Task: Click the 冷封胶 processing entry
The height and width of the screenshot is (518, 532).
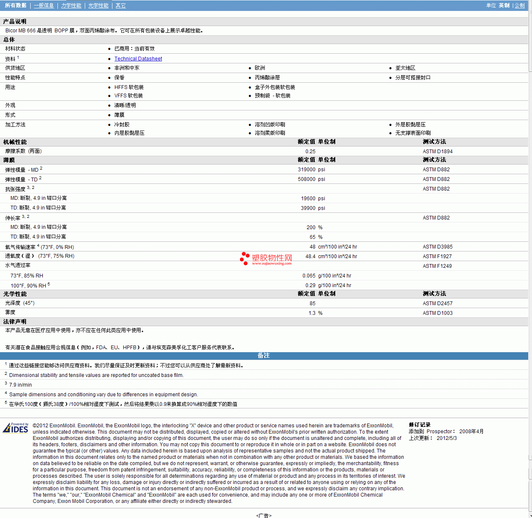Action: [122, 125]
